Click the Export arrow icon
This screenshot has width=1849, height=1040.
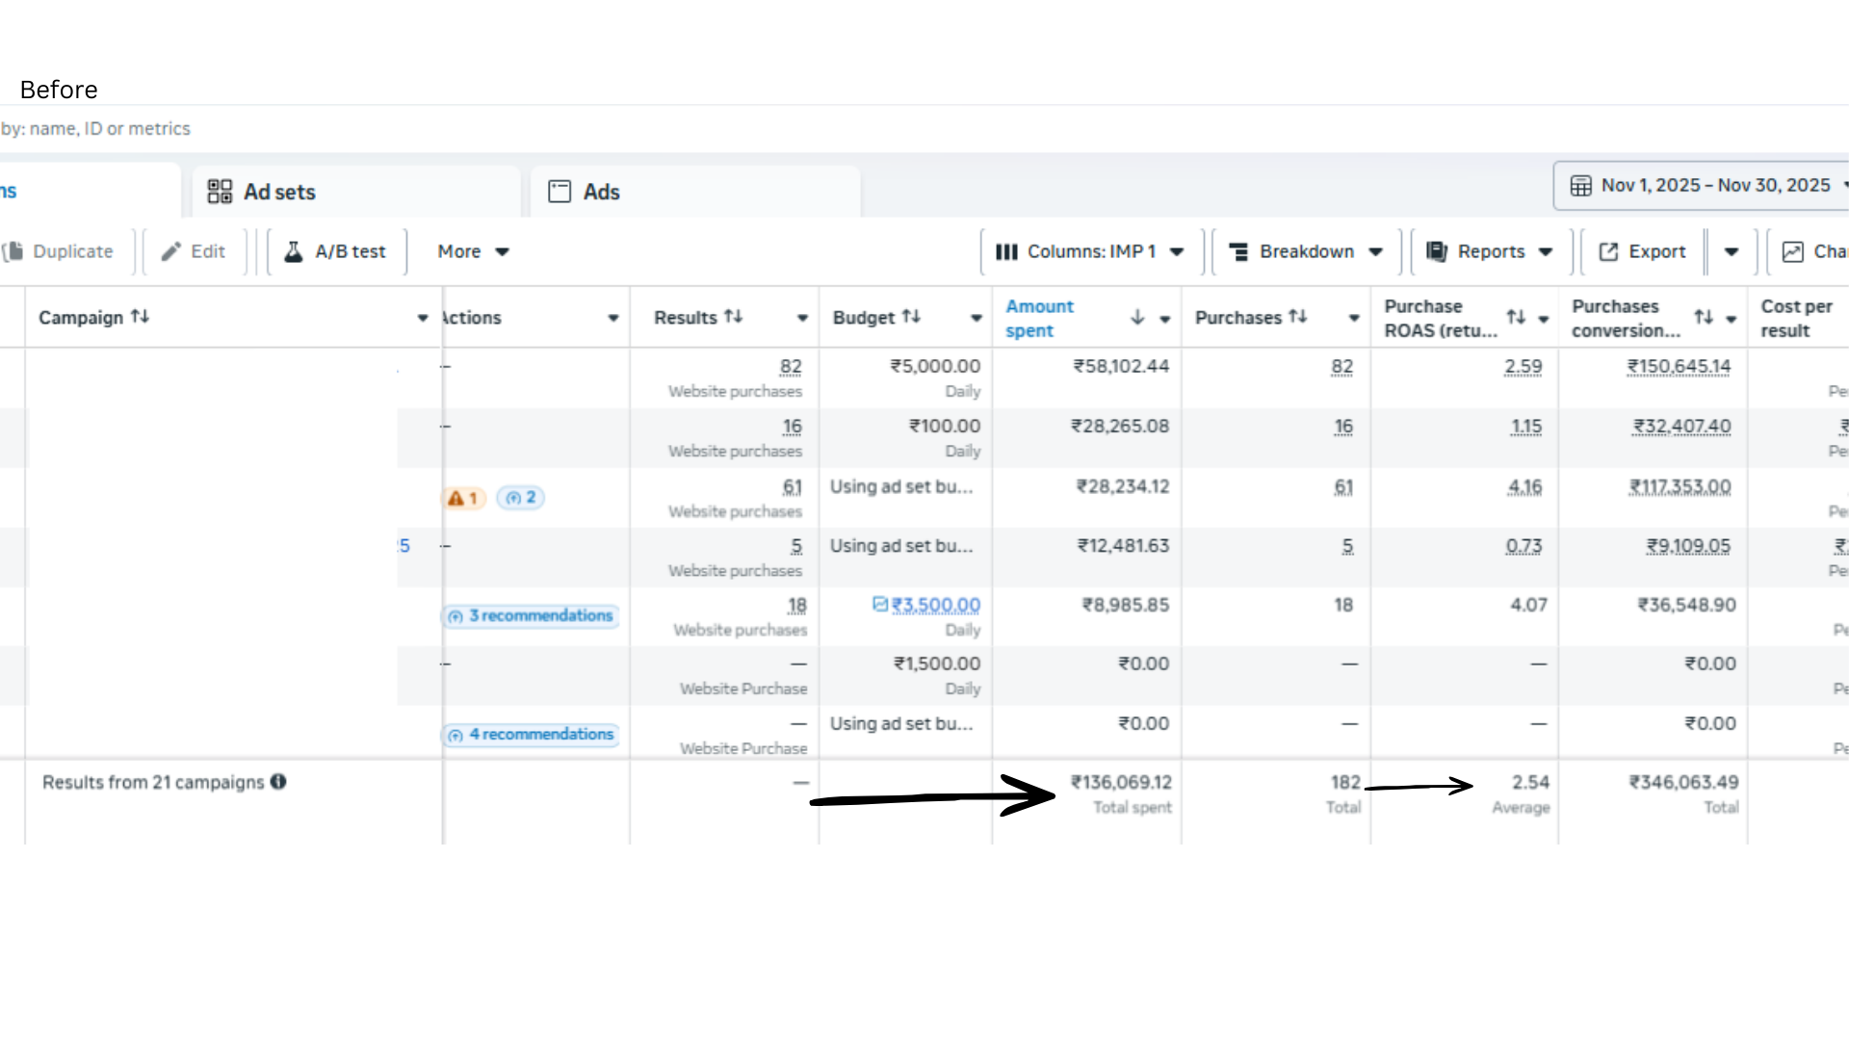1608,251
